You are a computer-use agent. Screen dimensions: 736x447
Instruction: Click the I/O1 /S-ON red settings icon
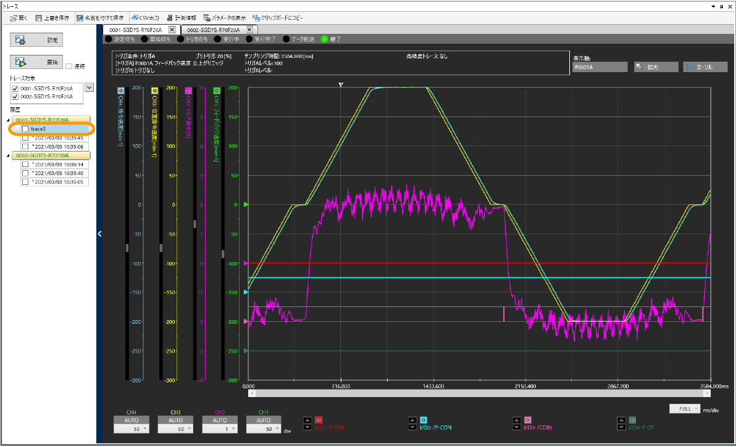tap(319, 420)
